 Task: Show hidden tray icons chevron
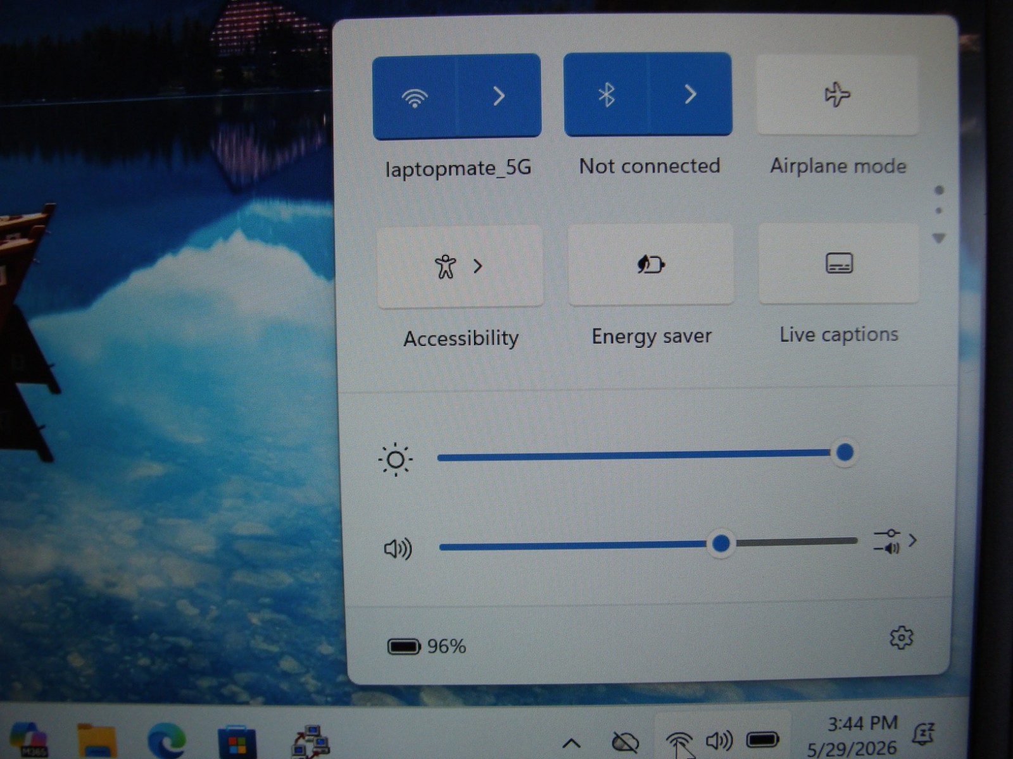click(x=571, y=743)
